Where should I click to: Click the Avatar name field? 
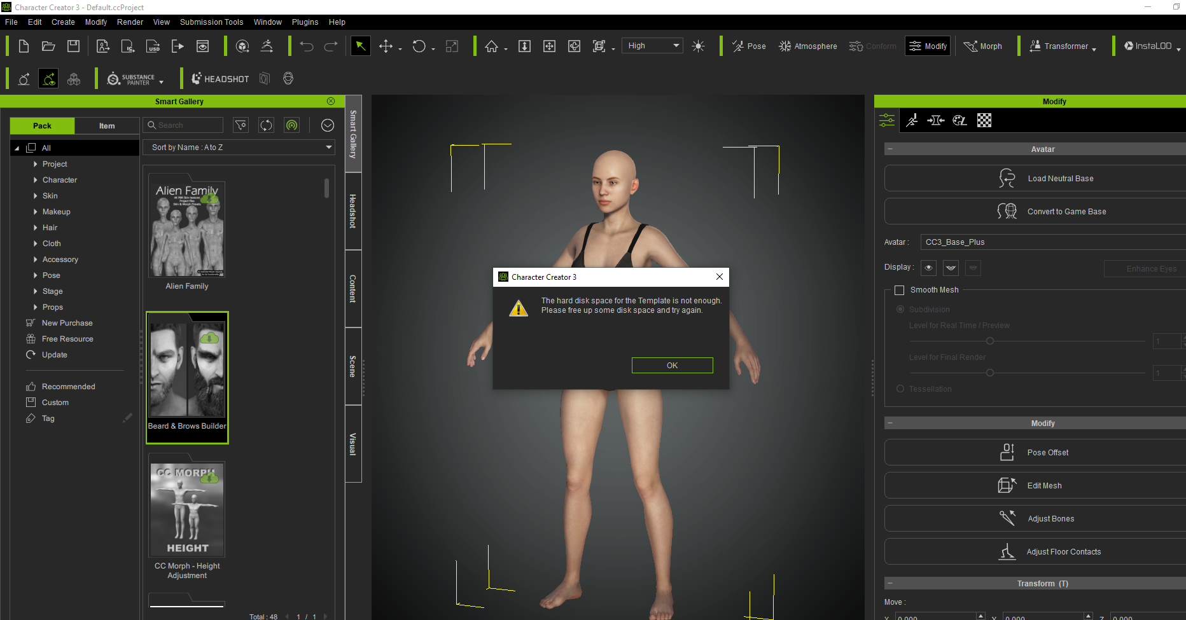1053,242
